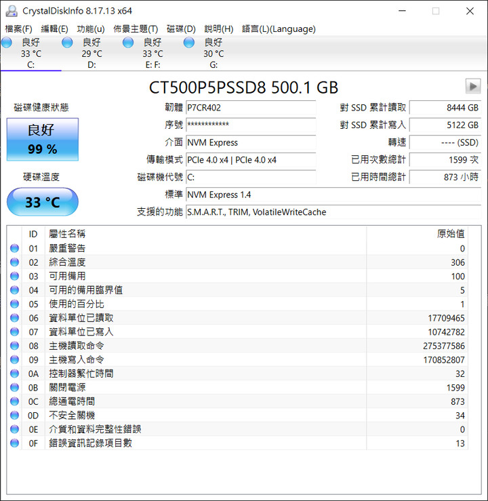Click blue status dot of attribute 02 綜合溫度
The height and width of the screenshot is (501, 488).
pyautogui.click(x=14, y=262)
